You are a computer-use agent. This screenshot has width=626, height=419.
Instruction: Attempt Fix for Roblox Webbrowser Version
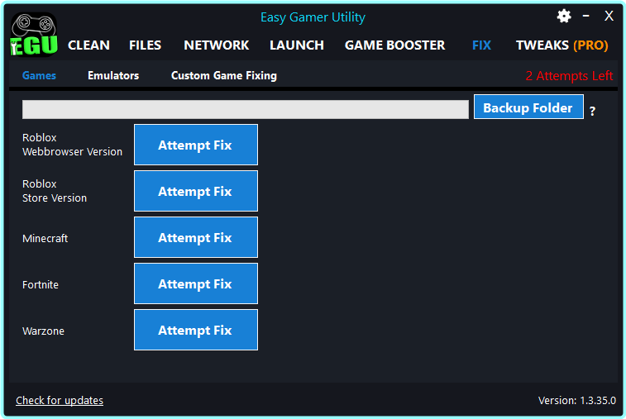click(195, 145)
